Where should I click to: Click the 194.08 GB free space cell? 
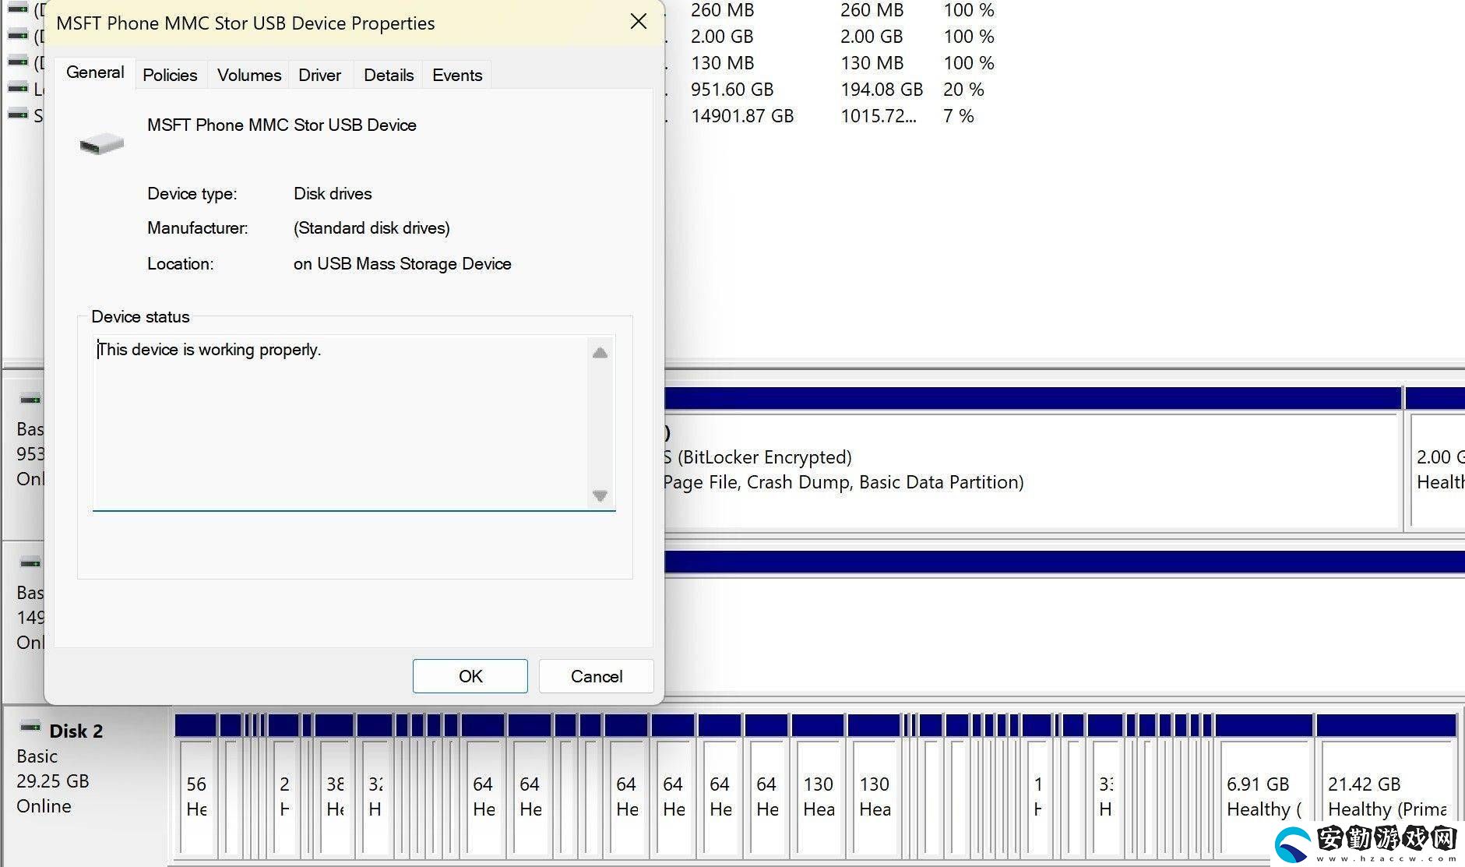click(x=882, y=90)
